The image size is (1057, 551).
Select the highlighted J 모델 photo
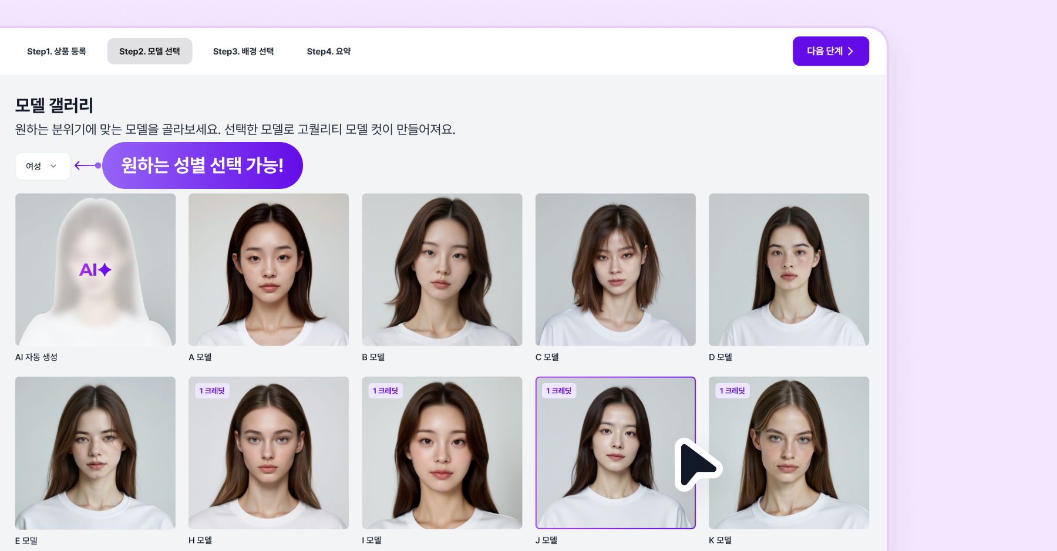tap(615, 453)
